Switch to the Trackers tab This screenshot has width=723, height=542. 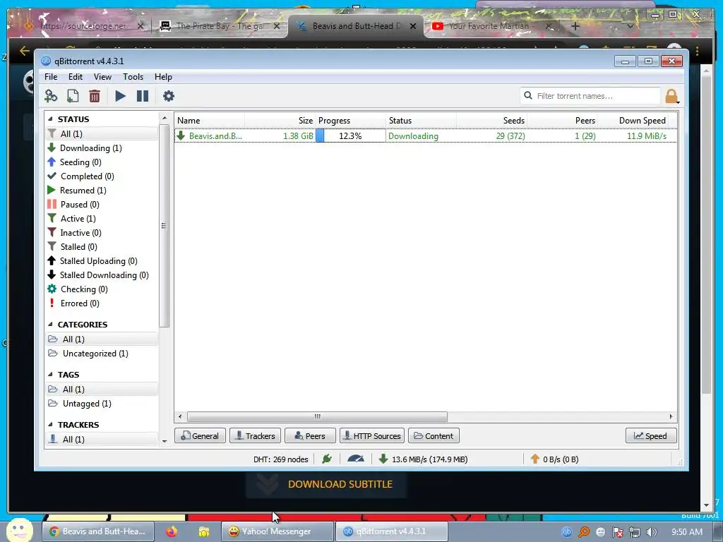coord(255,435)
